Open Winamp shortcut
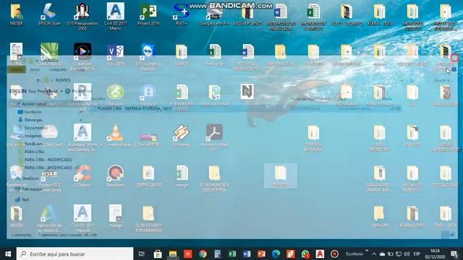The height and width of the screenshot is (260, 463). pyautogui.click(x=182, y=136)
